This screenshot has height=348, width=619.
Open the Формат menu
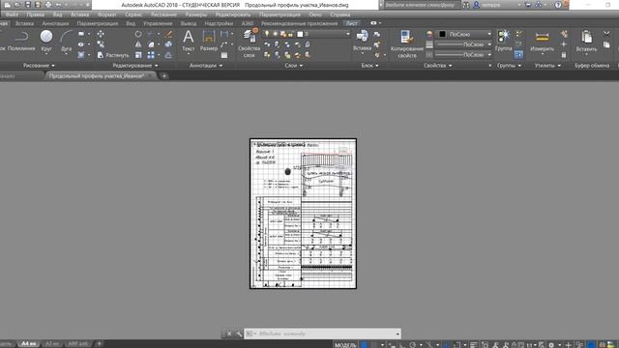click(x=106, y=14)
